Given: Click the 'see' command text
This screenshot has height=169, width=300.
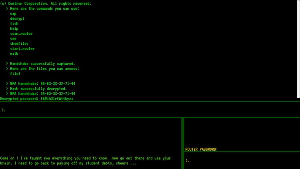Looking at the screenshot, I should click(13, 38).
